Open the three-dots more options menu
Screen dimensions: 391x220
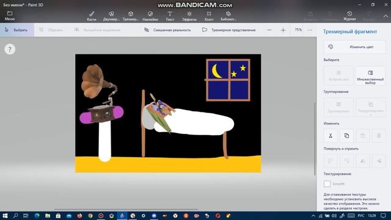tap(310, 30)
